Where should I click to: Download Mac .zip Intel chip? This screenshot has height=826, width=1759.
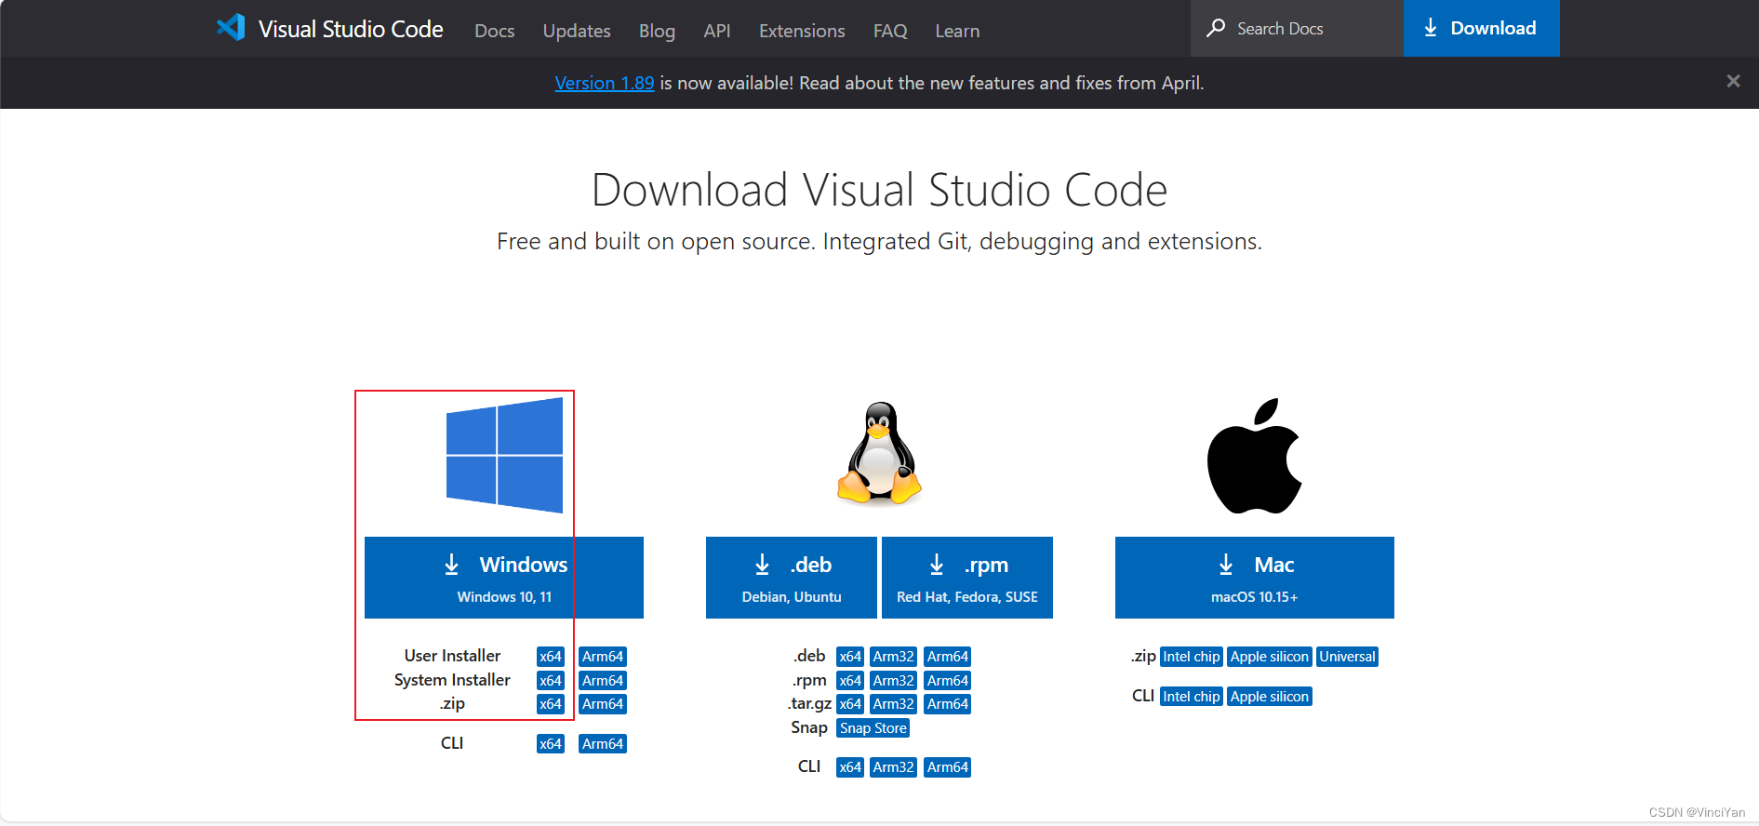click(x=1192, y=657)
